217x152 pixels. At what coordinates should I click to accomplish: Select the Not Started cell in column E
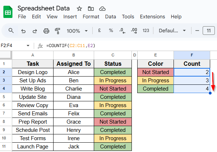(156, 72)
